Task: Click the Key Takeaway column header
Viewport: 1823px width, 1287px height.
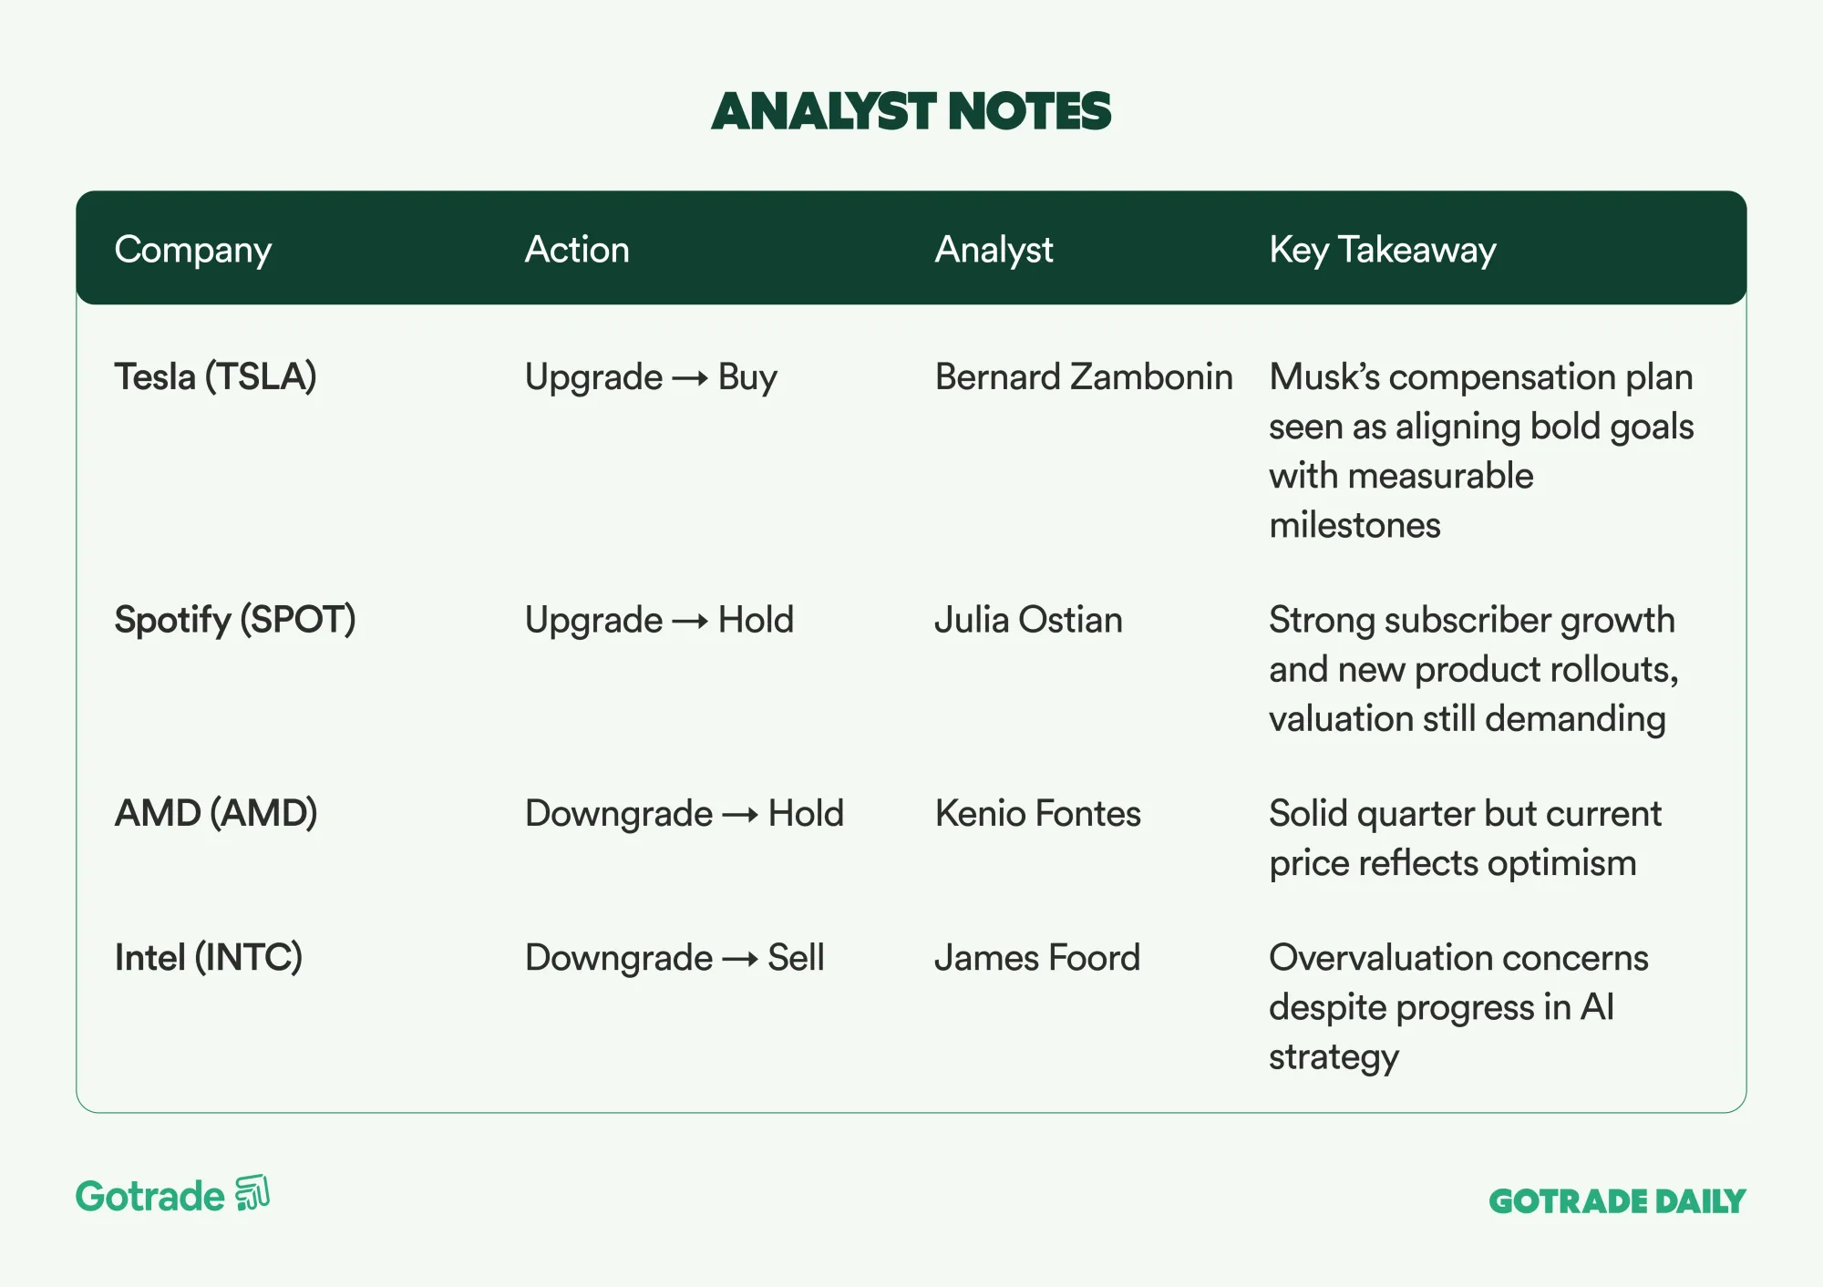Action: tap(1383, 250)
